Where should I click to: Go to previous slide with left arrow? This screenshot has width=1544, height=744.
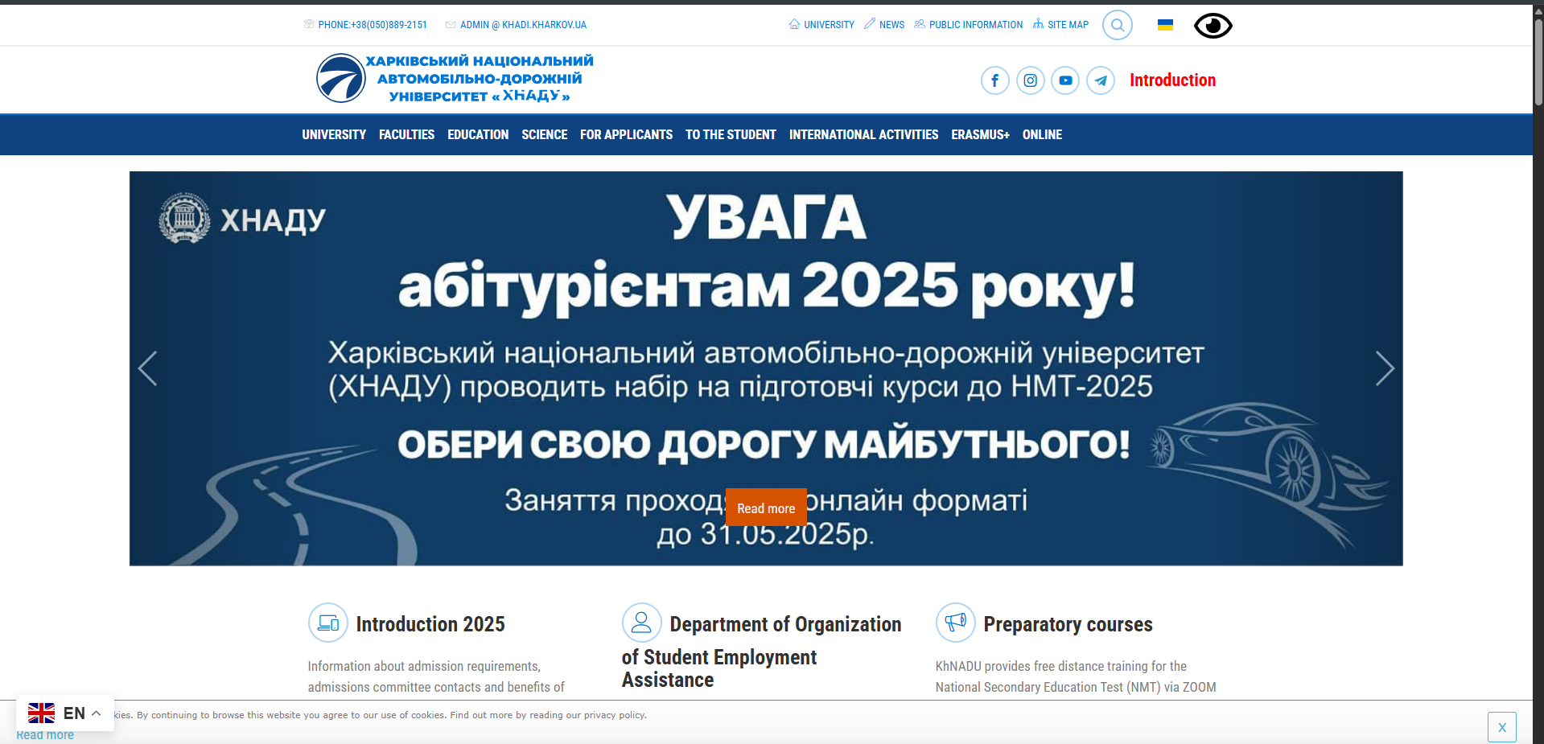(x=147, y=368)
